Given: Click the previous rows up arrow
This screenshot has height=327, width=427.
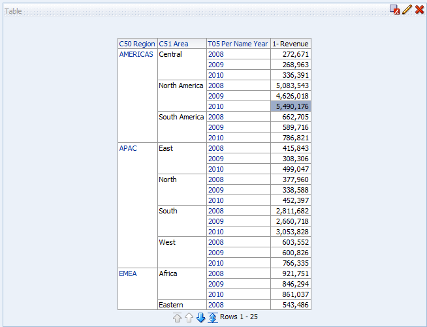Looking at the screenshot, I should [x=189, y=317].
